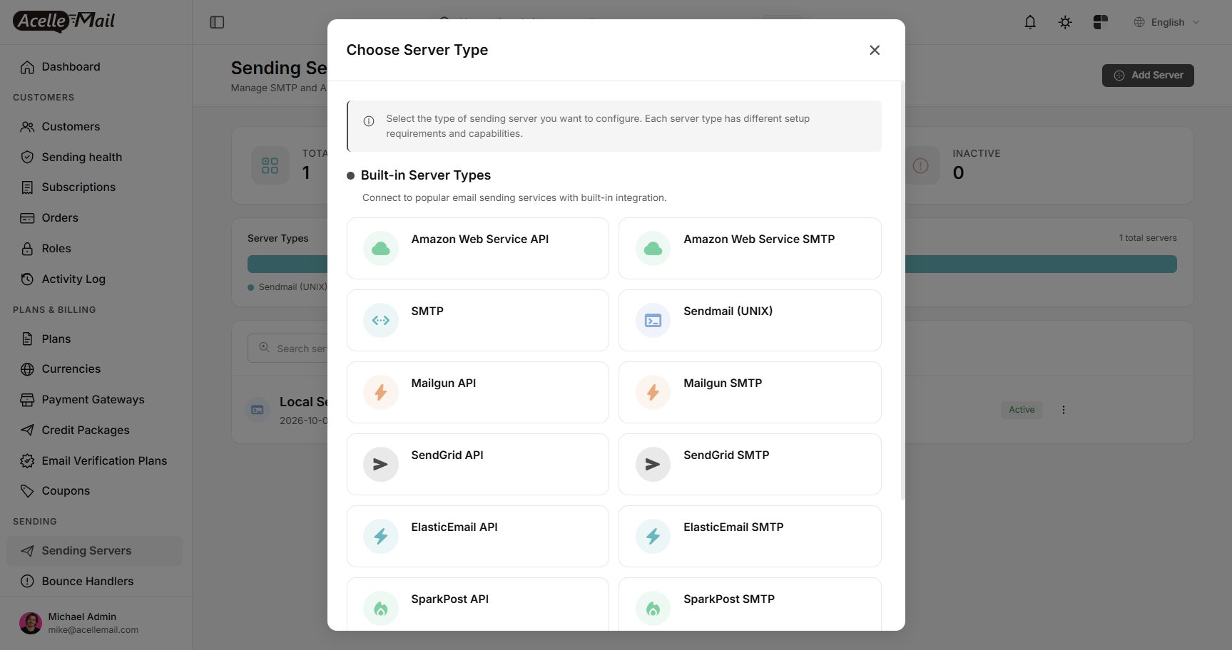Click the Sendmail (UNIX) legend entry
The width and height of the screenshot is (1232, 650).
click(x=287, y=287)
